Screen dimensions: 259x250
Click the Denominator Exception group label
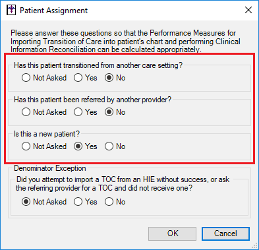50,168
